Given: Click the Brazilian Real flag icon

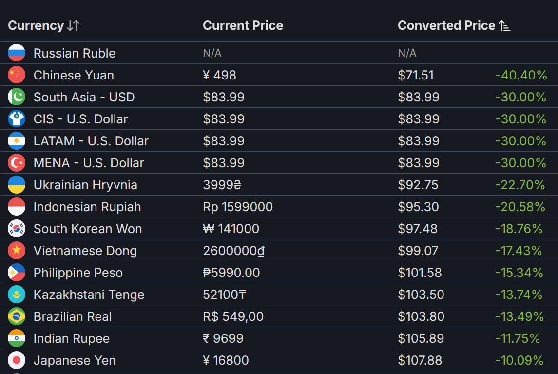Looking at the screenshot, I should click(x=17, y=316).
